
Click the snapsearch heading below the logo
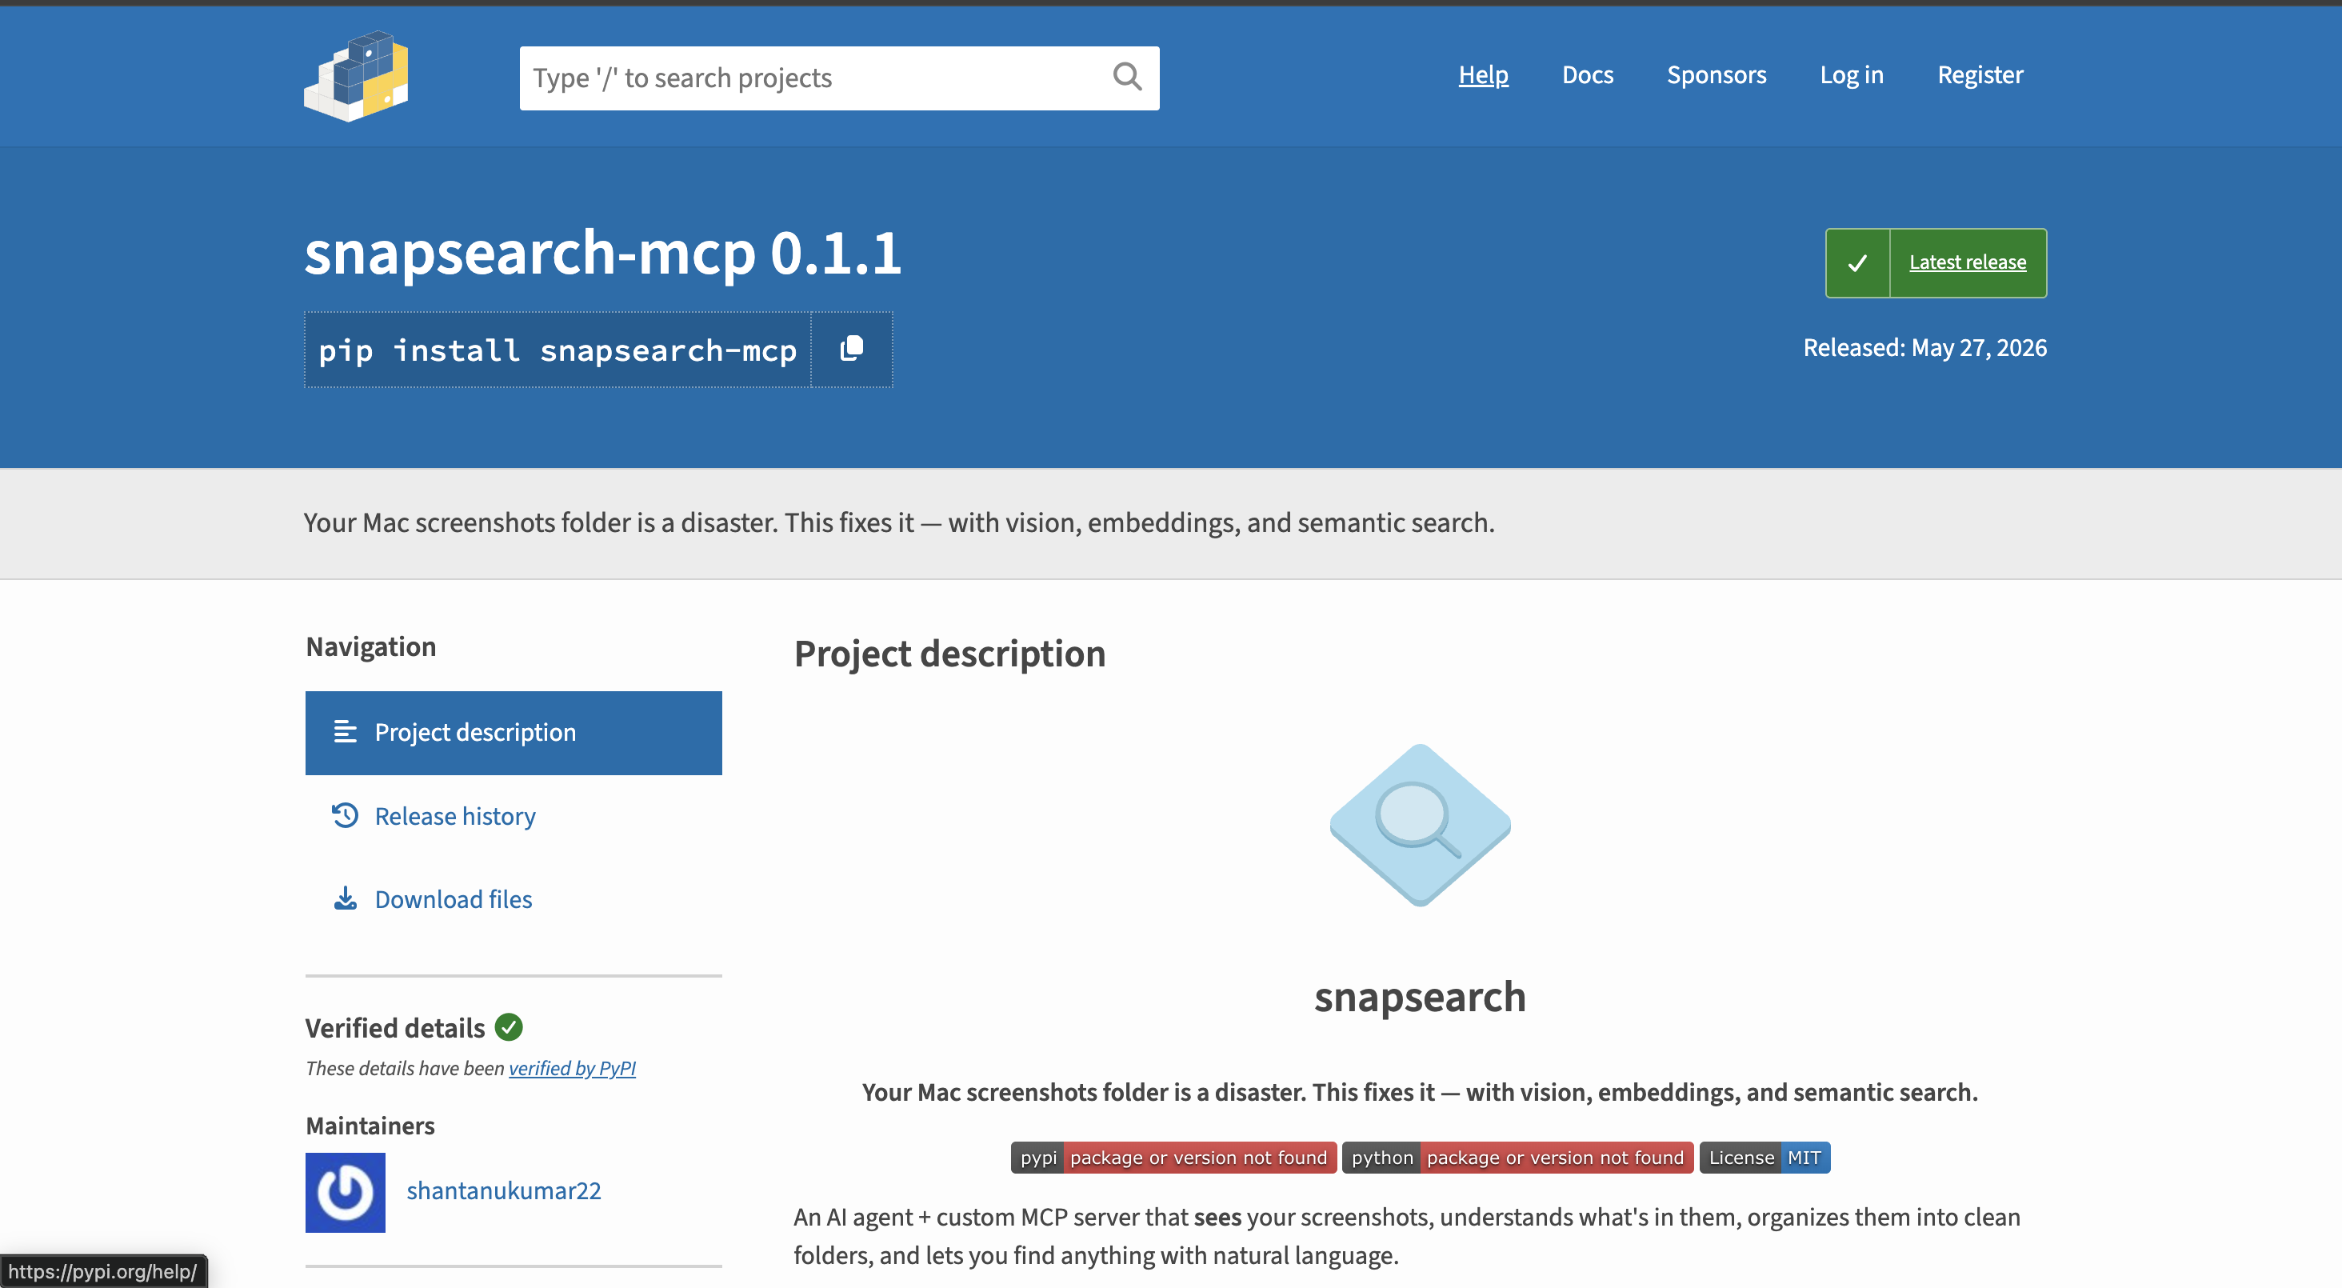[x=1420, y=997]
